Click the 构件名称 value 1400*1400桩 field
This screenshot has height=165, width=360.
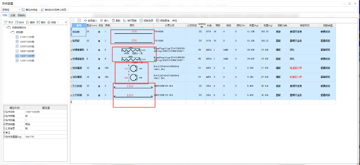pos(46,112)
